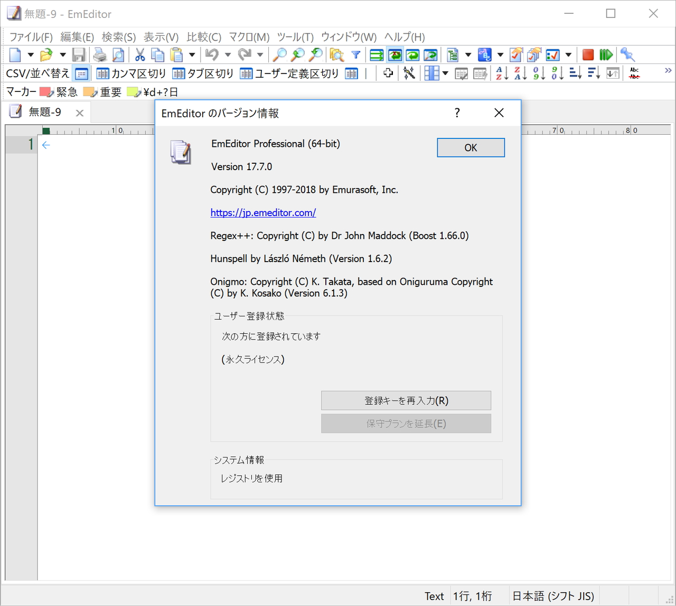
Task: Click the Find magnifier icon
Action: (279, 54)
